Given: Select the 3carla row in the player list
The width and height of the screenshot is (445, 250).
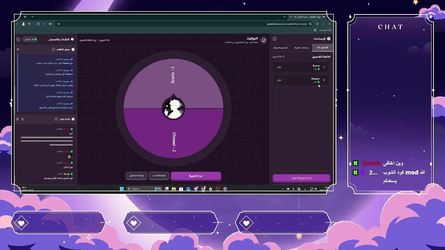Looking at the screenshot, I should [x=301, y=67].
